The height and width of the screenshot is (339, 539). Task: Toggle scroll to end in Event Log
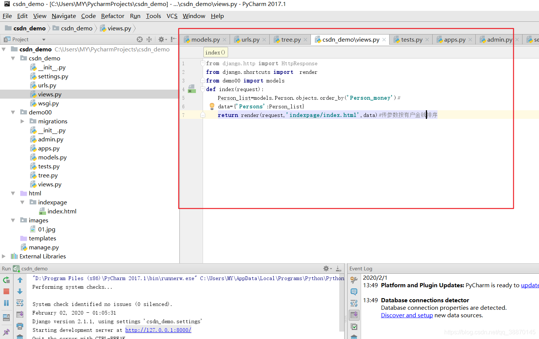(x=354, y=315)
